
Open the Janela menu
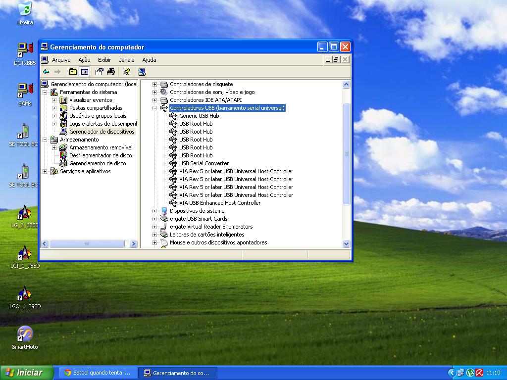tap(126, 60)
